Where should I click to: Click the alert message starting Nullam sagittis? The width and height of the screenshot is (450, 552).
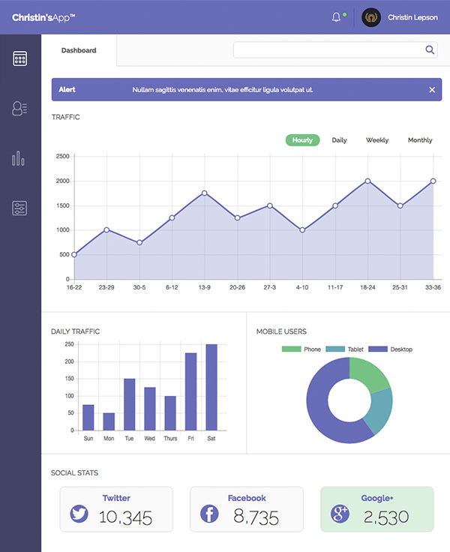point(223,90)
